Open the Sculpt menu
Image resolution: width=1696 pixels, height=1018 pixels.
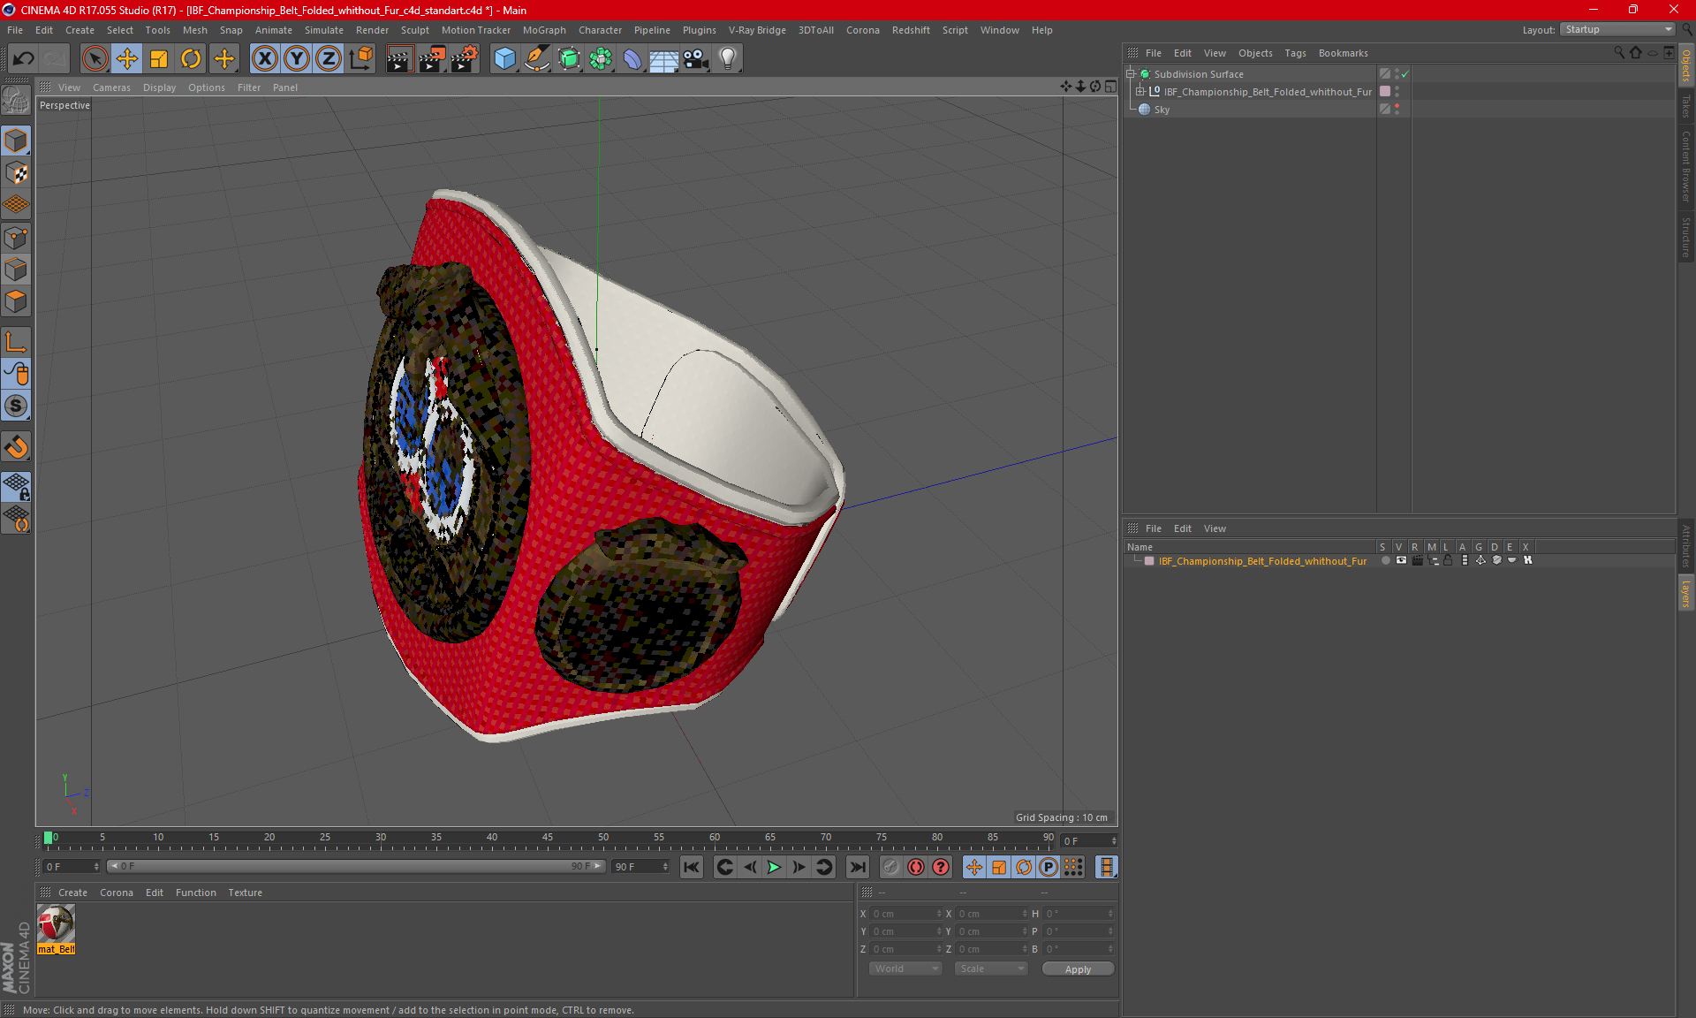pos(414,30)
